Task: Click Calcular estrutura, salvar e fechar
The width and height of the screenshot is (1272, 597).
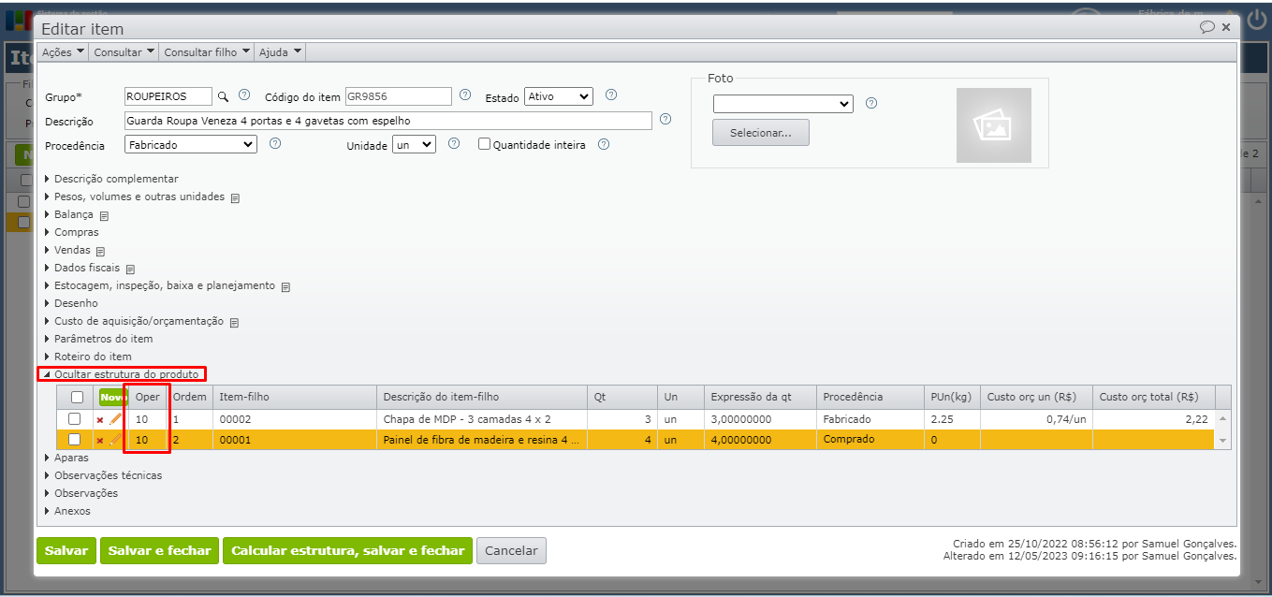Action: [347, 550]
